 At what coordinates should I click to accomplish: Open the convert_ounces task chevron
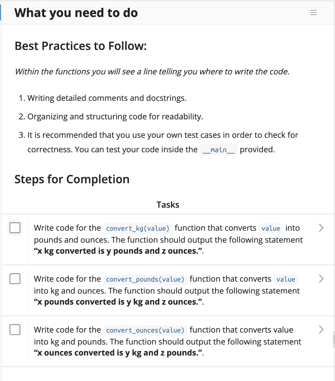pos(321,329)
